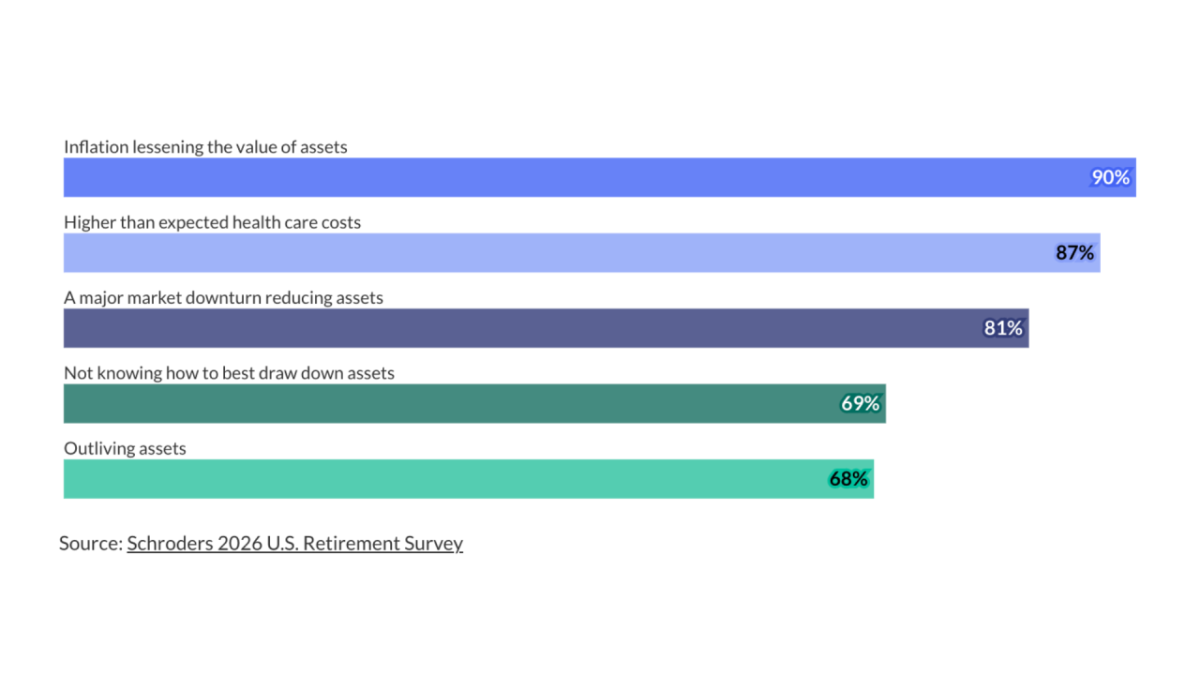Click the 'Source:' text
The height and width of the screenshot is (675, 1200).
[91, 544]
